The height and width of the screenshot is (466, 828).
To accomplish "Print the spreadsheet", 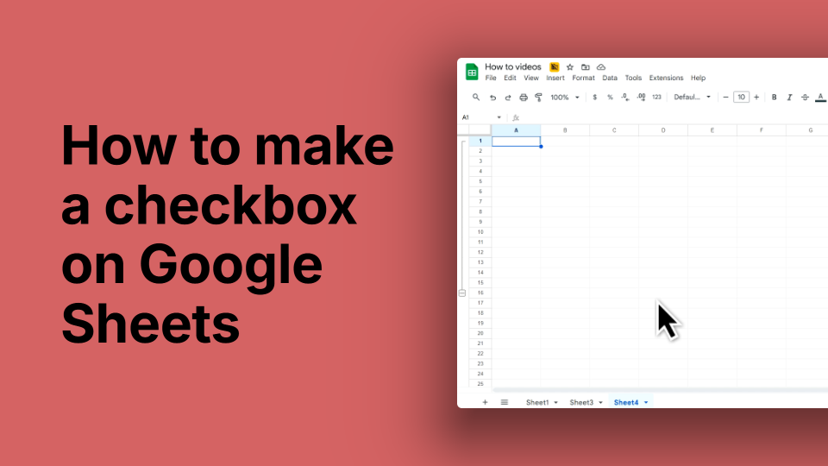I will click(x=524, y=98).
